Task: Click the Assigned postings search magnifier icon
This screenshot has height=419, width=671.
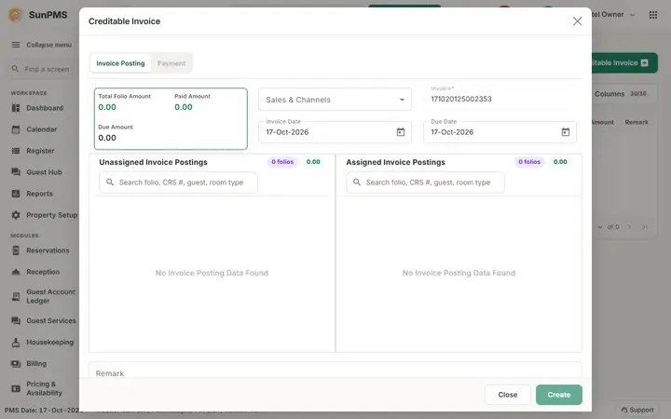Action: 357,182
